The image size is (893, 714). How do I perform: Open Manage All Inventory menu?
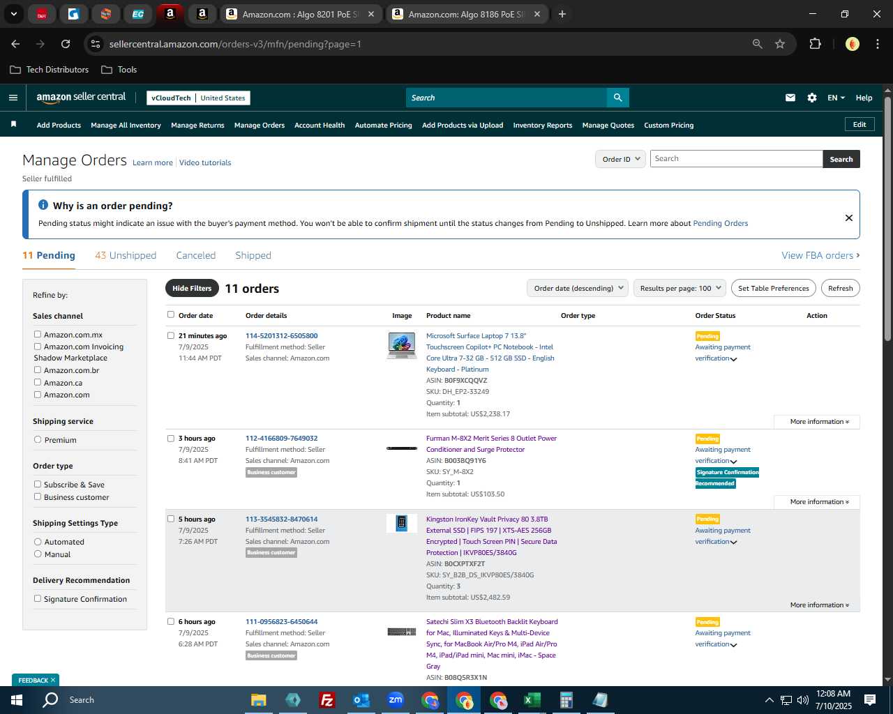click(x=126, y=125)
